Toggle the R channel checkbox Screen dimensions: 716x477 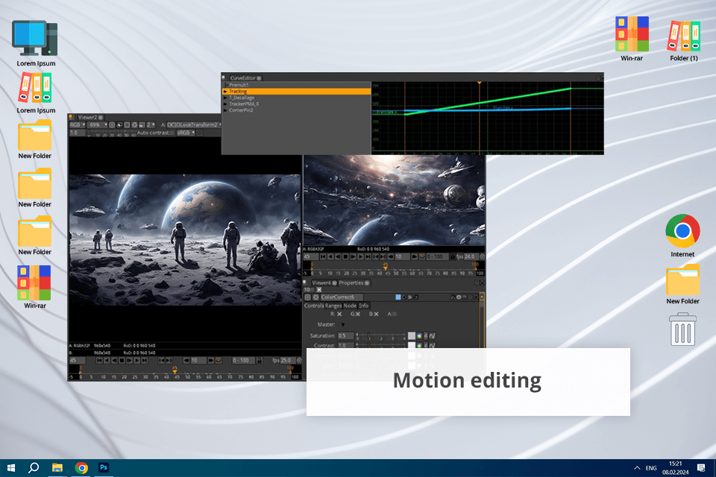(339, 314)
